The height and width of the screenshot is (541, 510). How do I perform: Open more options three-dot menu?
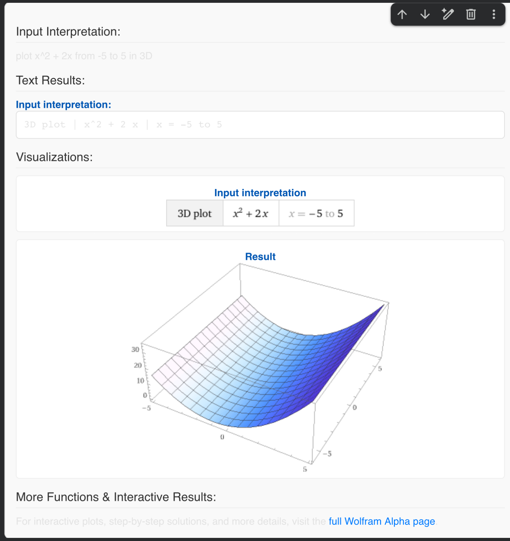[494, 14]
